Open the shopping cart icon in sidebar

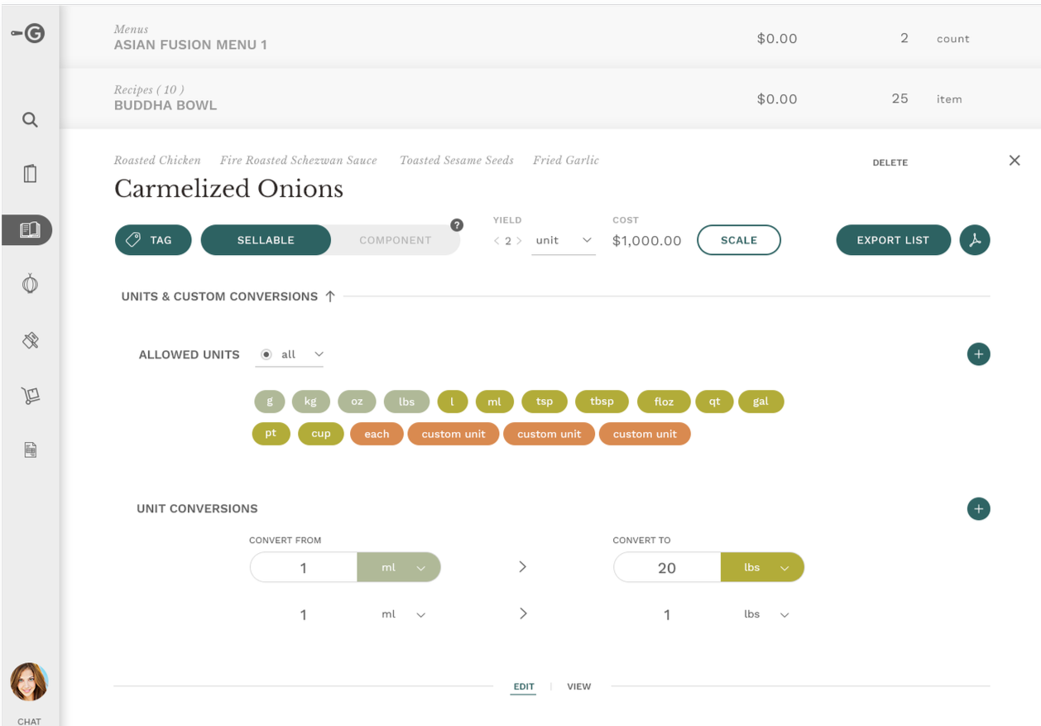pos(30,396)
